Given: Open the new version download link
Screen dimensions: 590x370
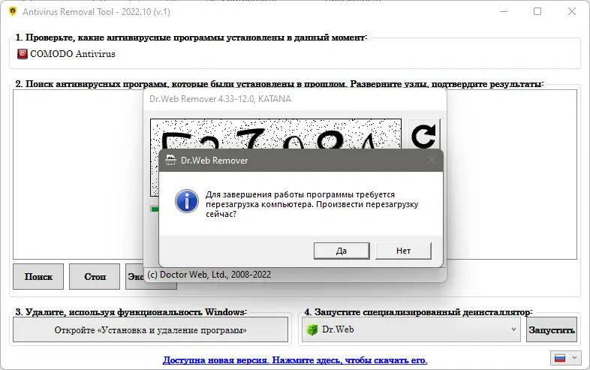Looking at the screenshot, I should [295, 360].
